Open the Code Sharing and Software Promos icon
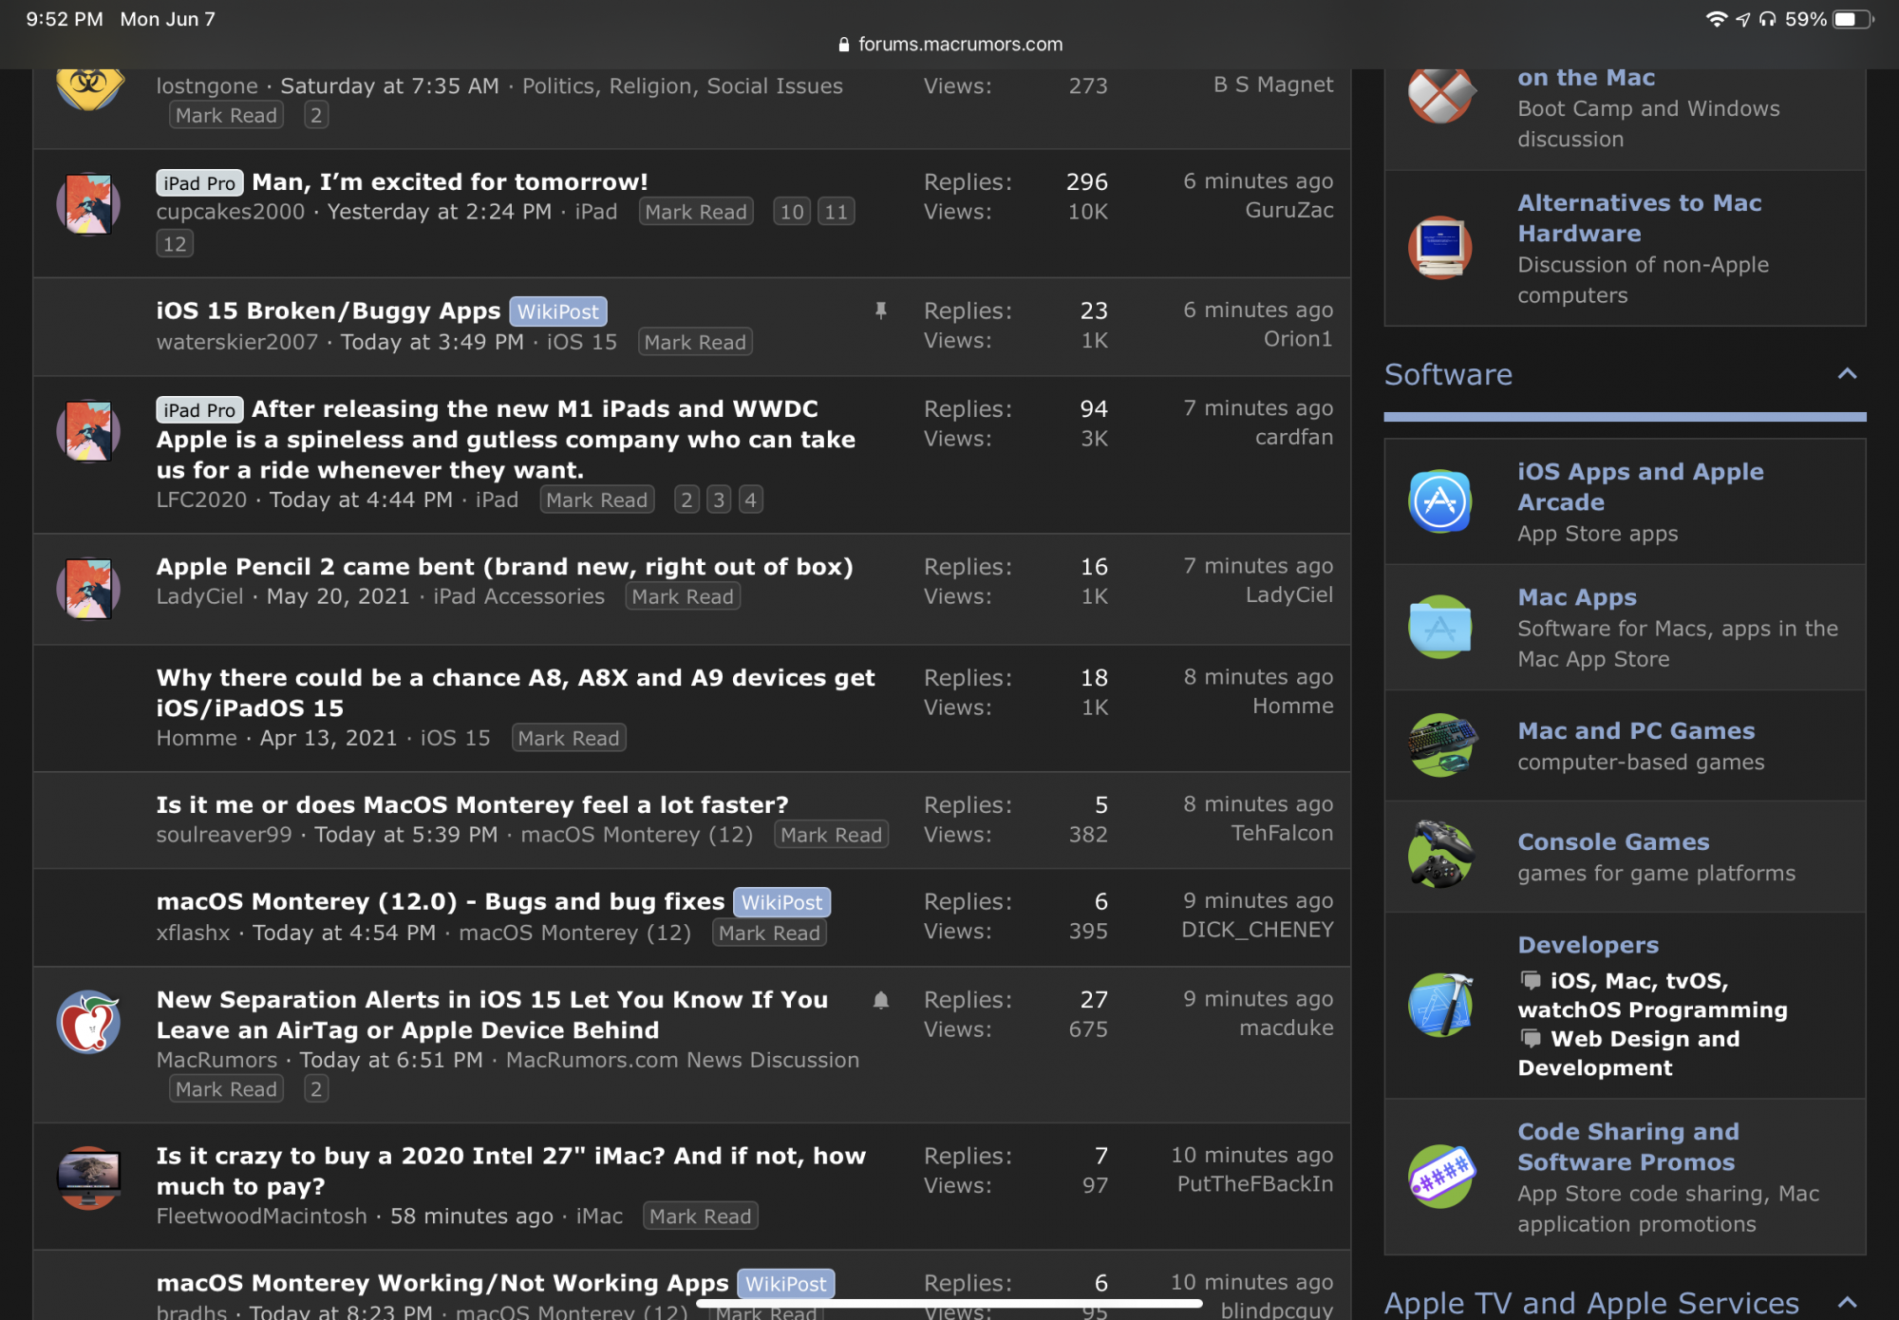1899x1320 pixels. (1440, 1177)
